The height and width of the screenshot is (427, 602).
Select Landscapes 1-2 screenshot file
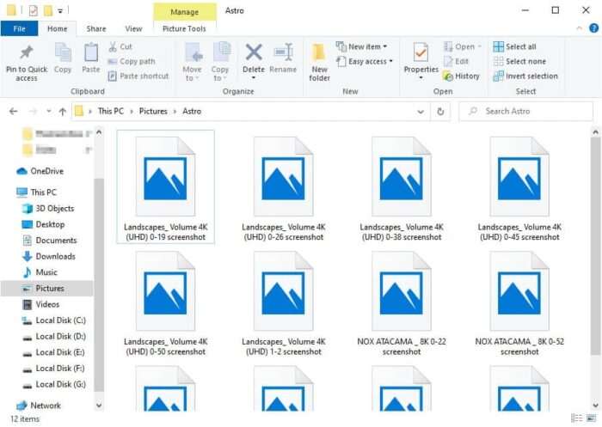point(283,303)
